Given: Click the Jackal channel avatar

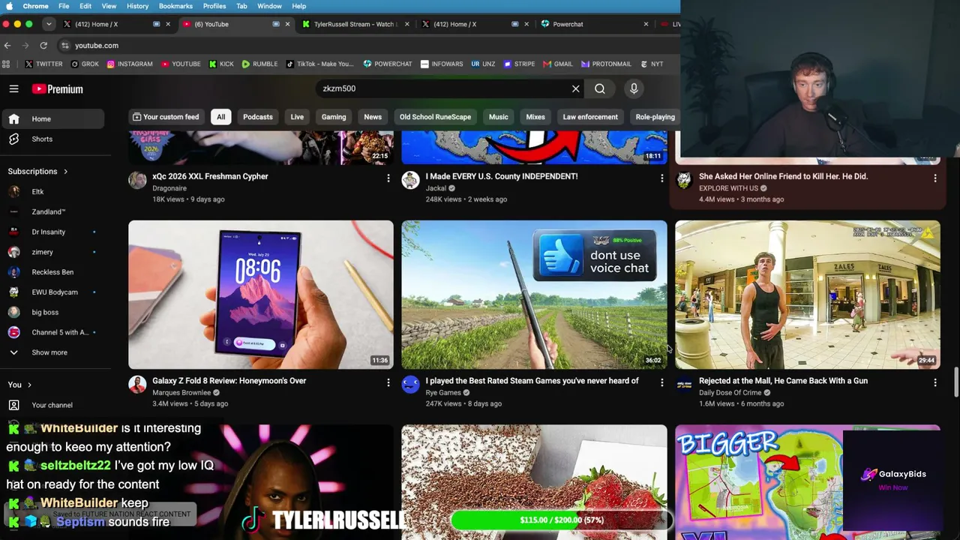Looking at the screenshot, I should (410, 180).
